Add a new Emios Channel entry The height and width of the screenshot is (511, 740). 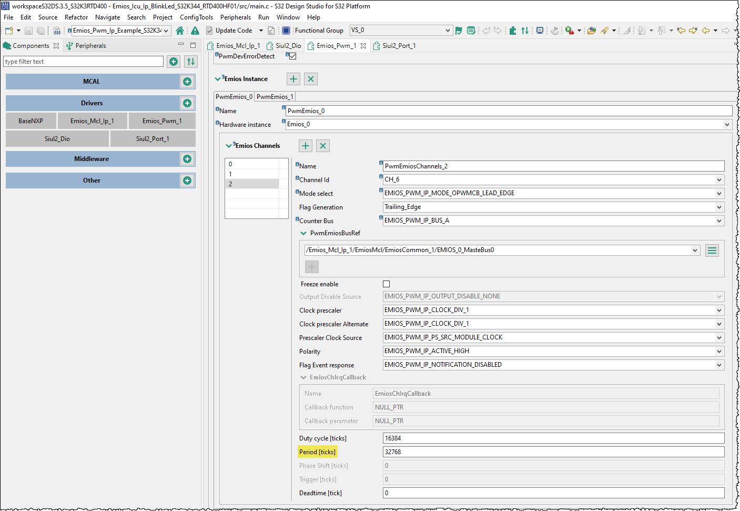click(x=306, y=146)
